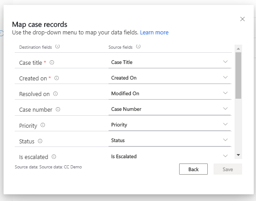Open the Modified On dropdown for Resolved on
Viewport: 256px width, 201px height.
tap(170, 93)
